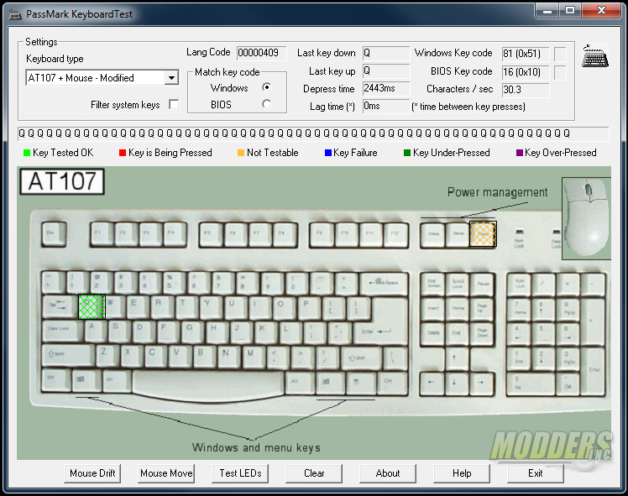Click the Y key on keyboard image
Screen dimensions: 628x496
tap(211, 306)
